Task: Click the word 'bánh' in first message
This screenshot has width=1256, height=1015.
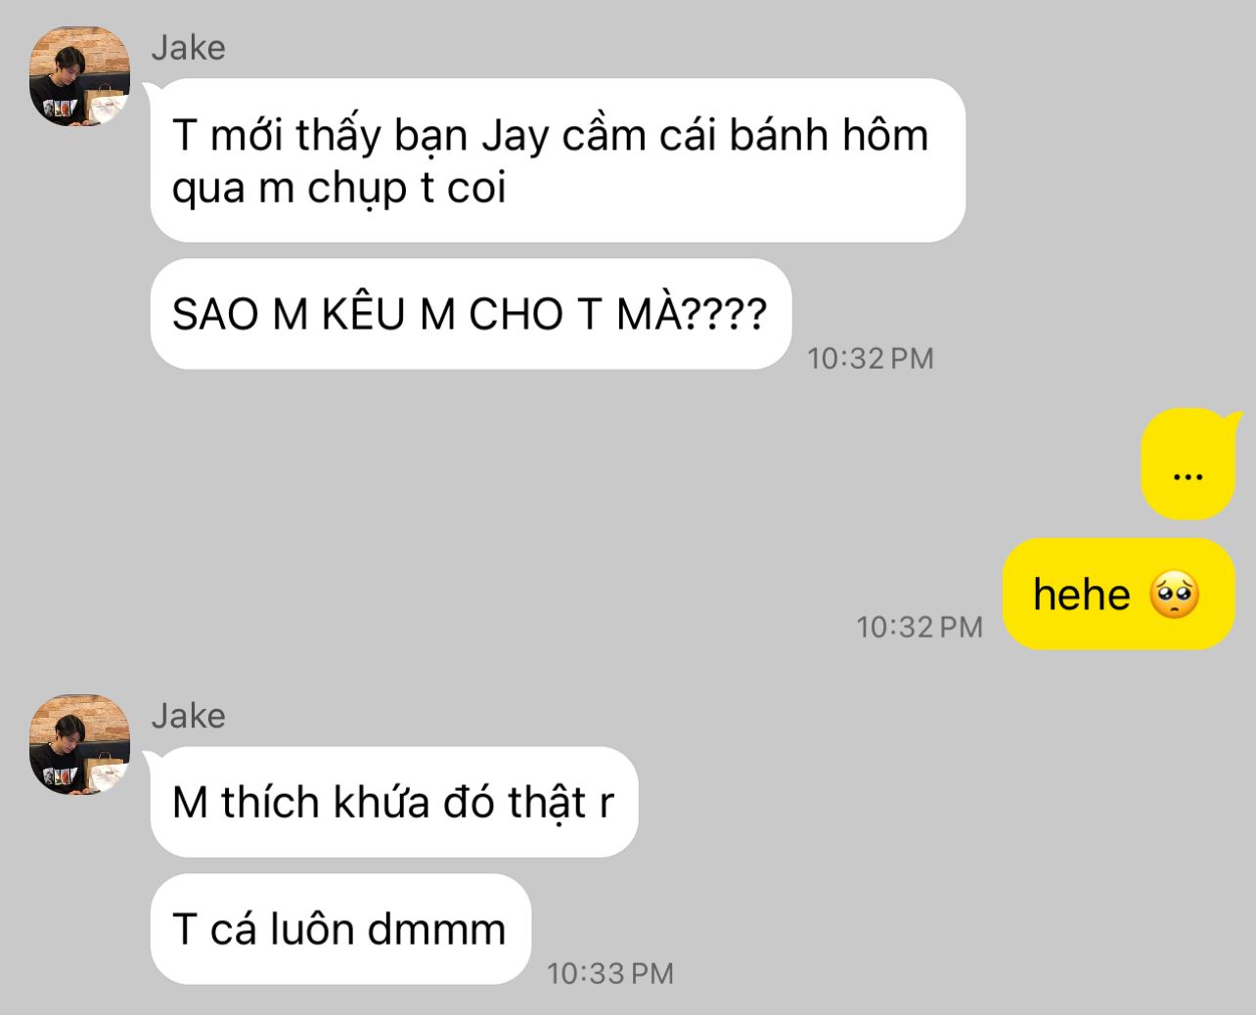Action: pos(767,135)
